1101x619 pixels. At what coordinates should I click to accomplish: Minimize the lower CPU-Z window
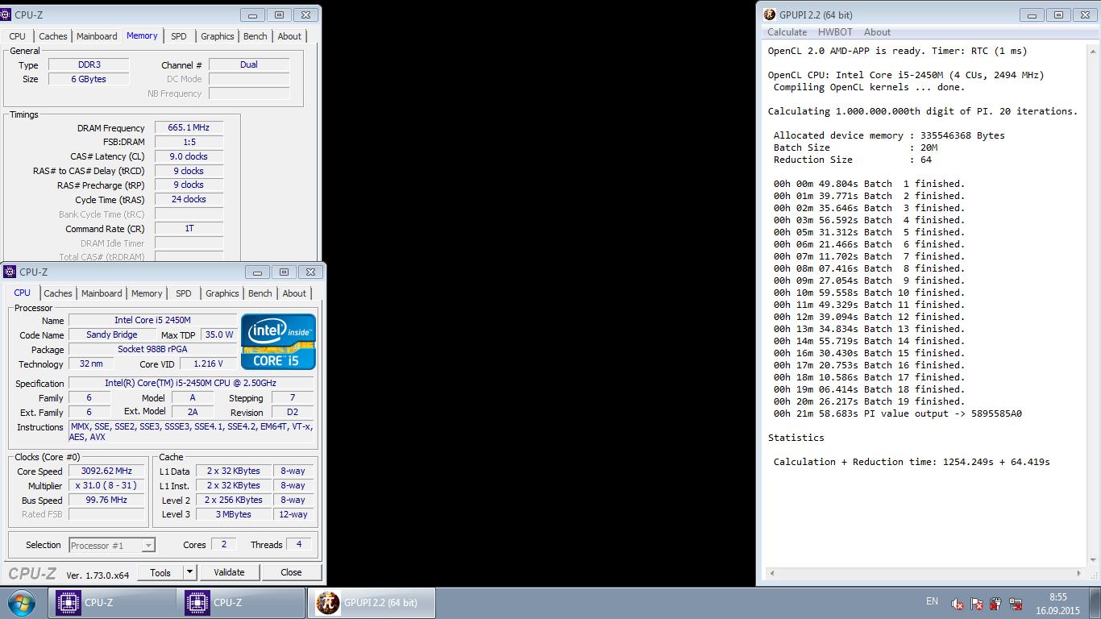257,272
